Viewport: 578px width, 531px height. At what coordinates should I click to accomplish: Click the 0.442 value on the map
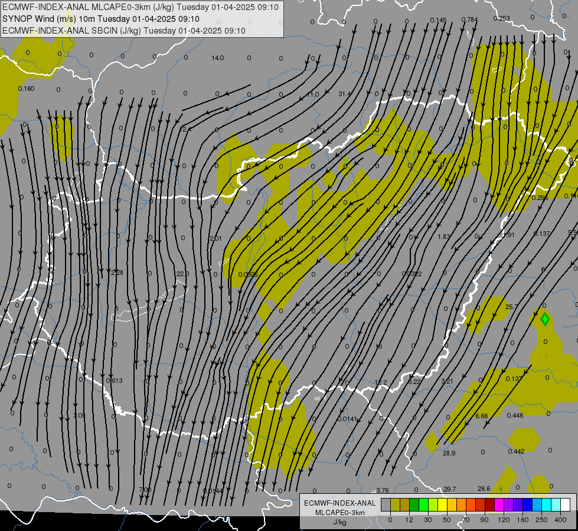point(516,451)
